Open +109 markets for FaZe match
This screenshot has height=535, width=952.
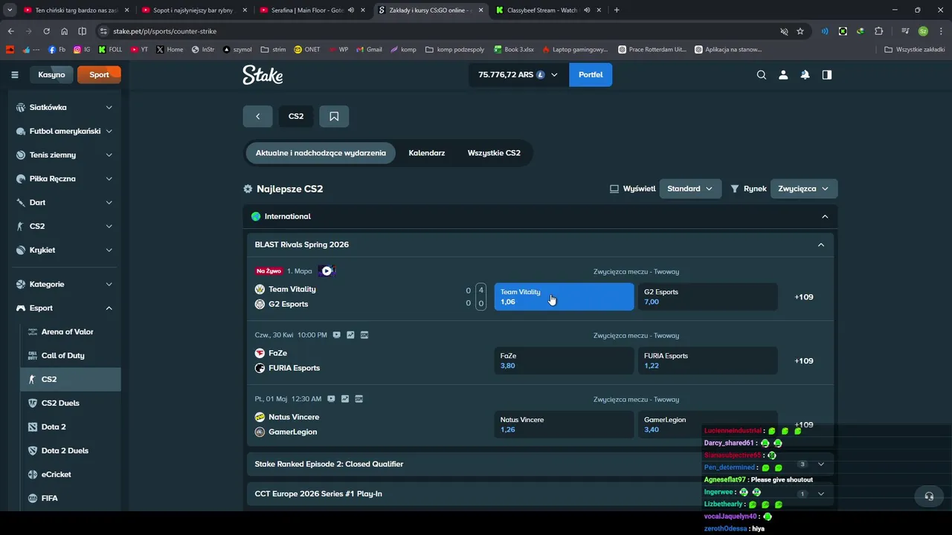(804, 361)
